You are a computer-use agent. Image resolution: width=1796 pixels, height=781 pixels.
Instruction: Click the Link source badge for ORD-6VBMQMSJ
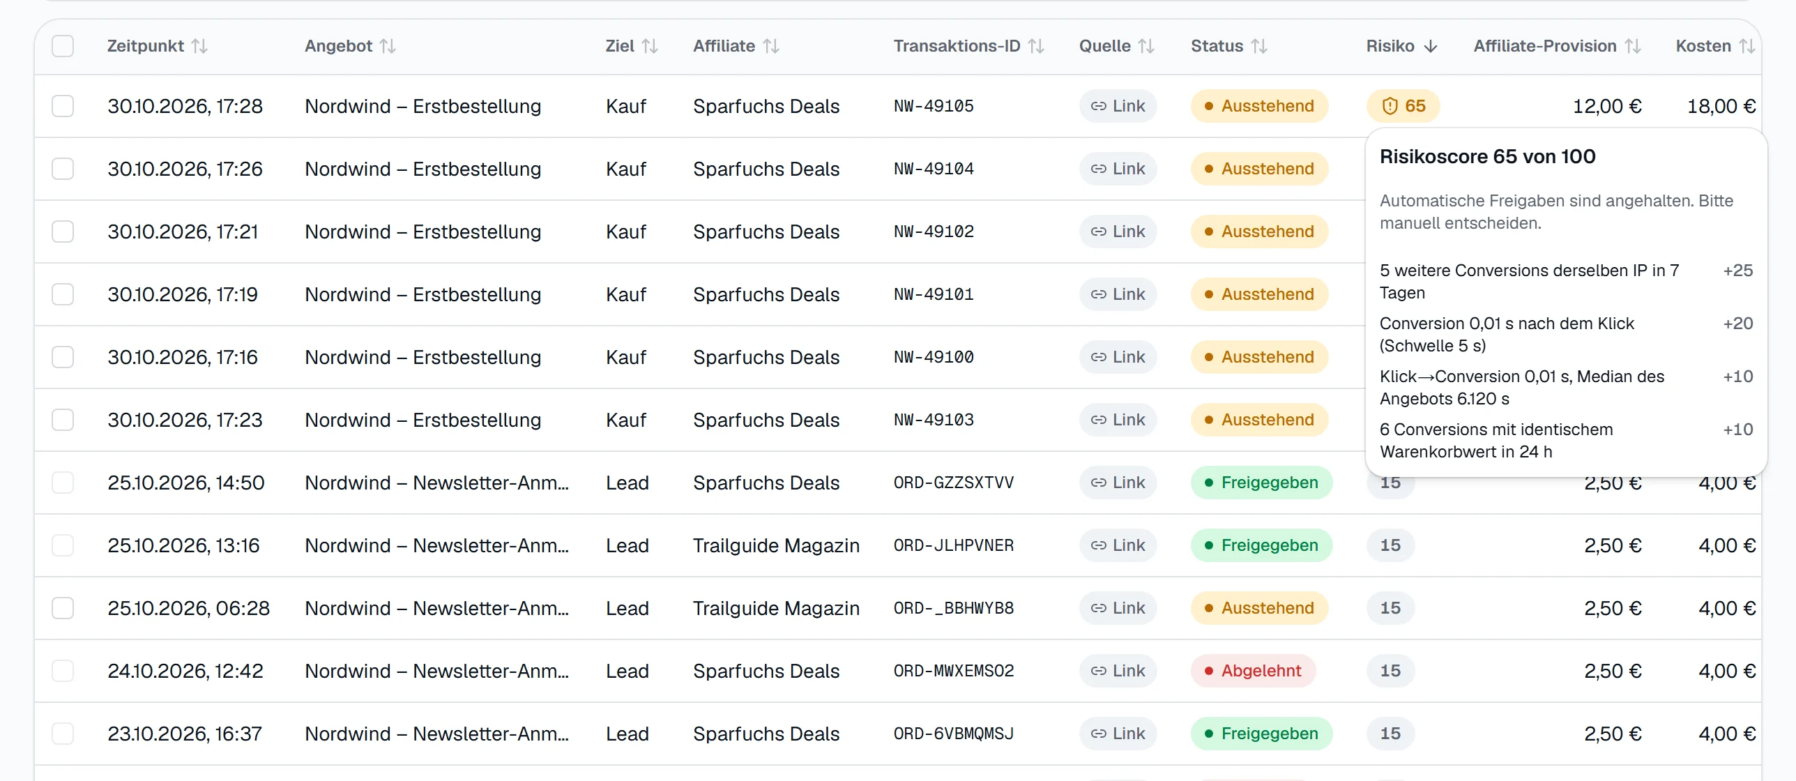point(1118,734)
